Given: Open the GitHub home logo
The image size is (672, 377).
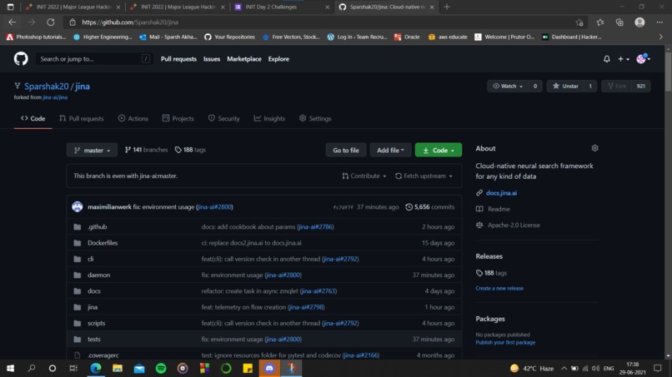Looking at the screenshot, I should pos(21,58).
